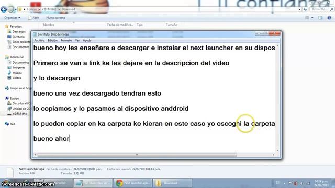
Task: Click the Notepad horizontal scrollbar right arrow
Action: (x=273, y=155)
